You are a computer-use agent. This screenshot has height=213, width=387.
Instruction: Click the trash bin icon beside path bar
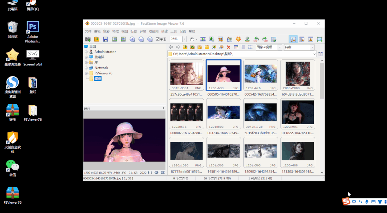pos(320,54)
